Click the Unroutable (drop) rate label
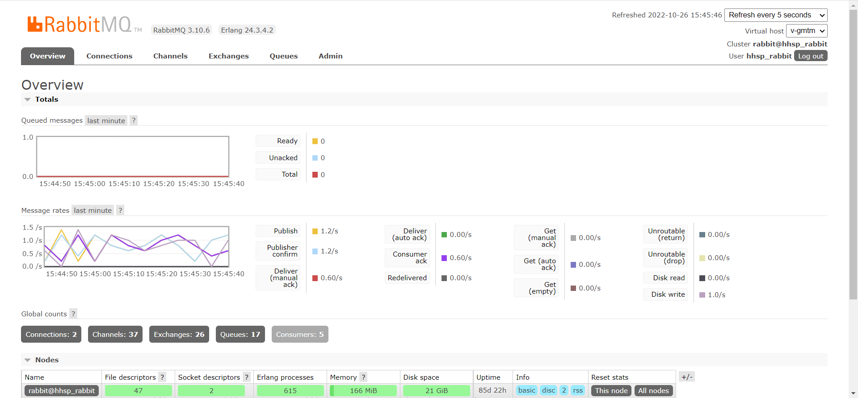The image size is (858, 398). click(x=665, y=257)
